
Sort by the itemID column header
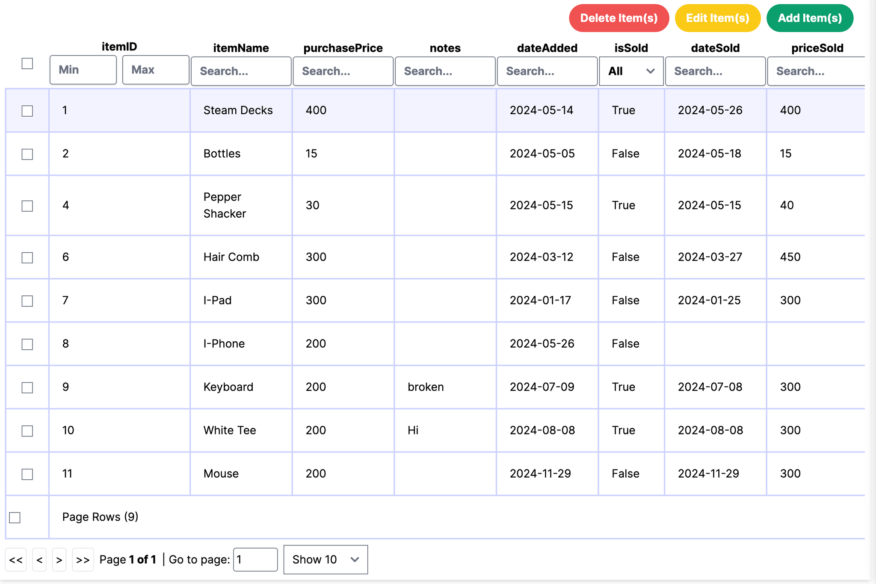click(x=119, y=47)
